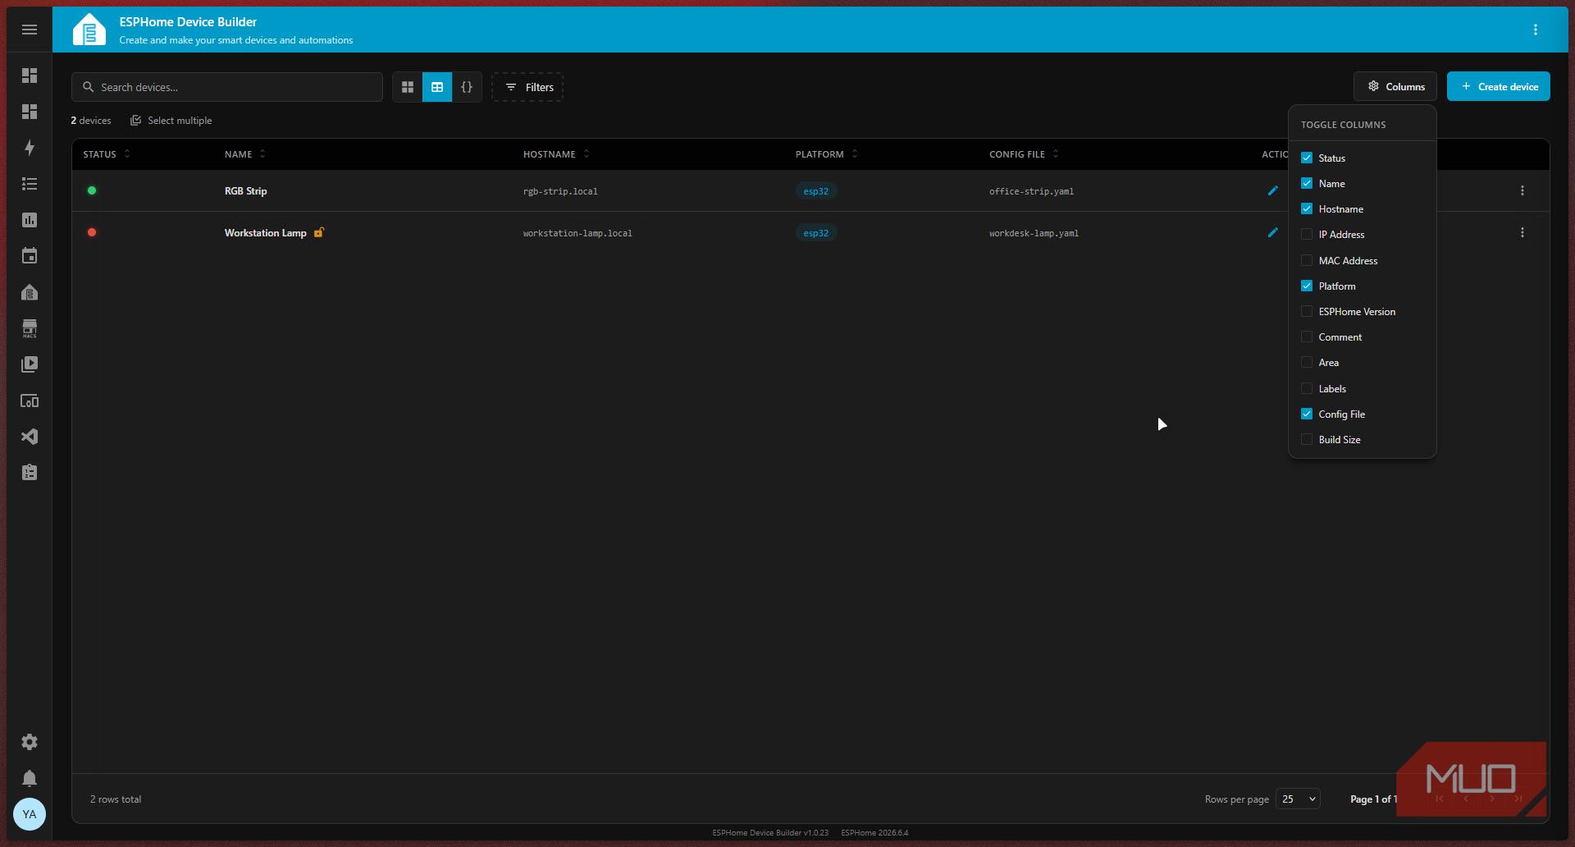Viewport: 1575px width, 847px height.
Task: Switch to card grid view
Action: tap(408, 87)
